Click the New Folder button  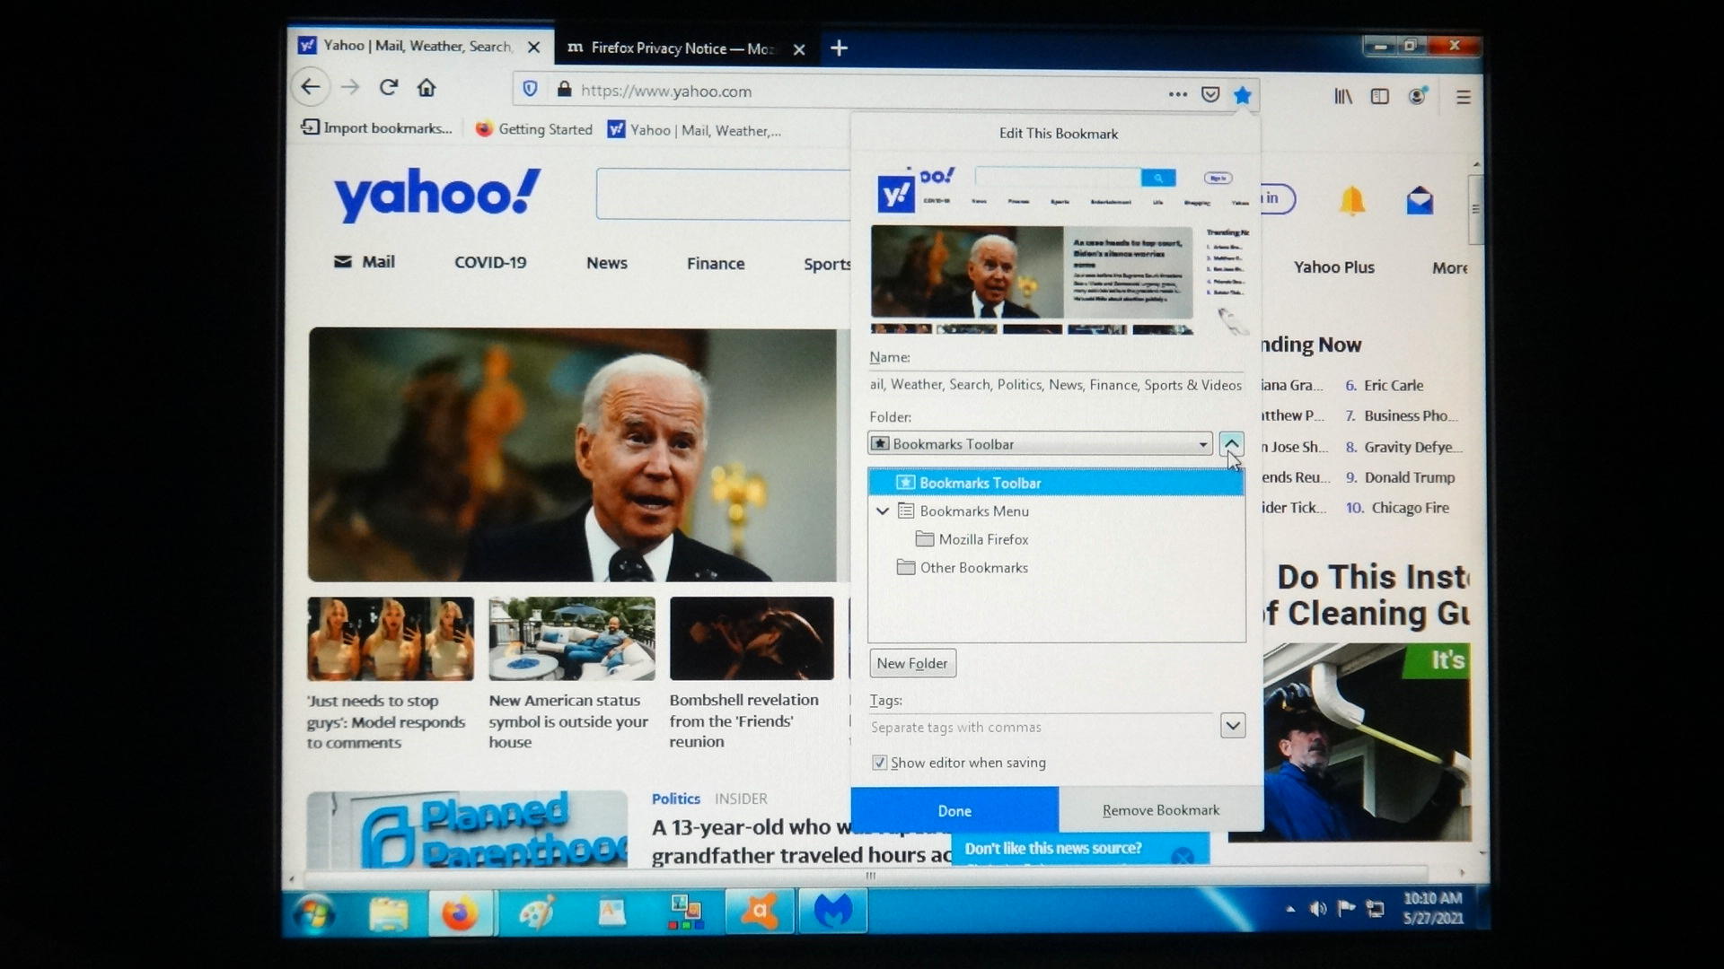pyautogui.click(x=912, y=663)
